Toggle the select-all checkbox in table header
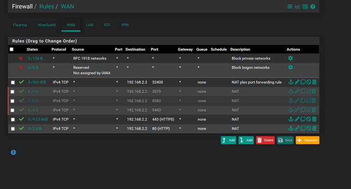Viewport: 351px width, 189px height. pos(12,50)
